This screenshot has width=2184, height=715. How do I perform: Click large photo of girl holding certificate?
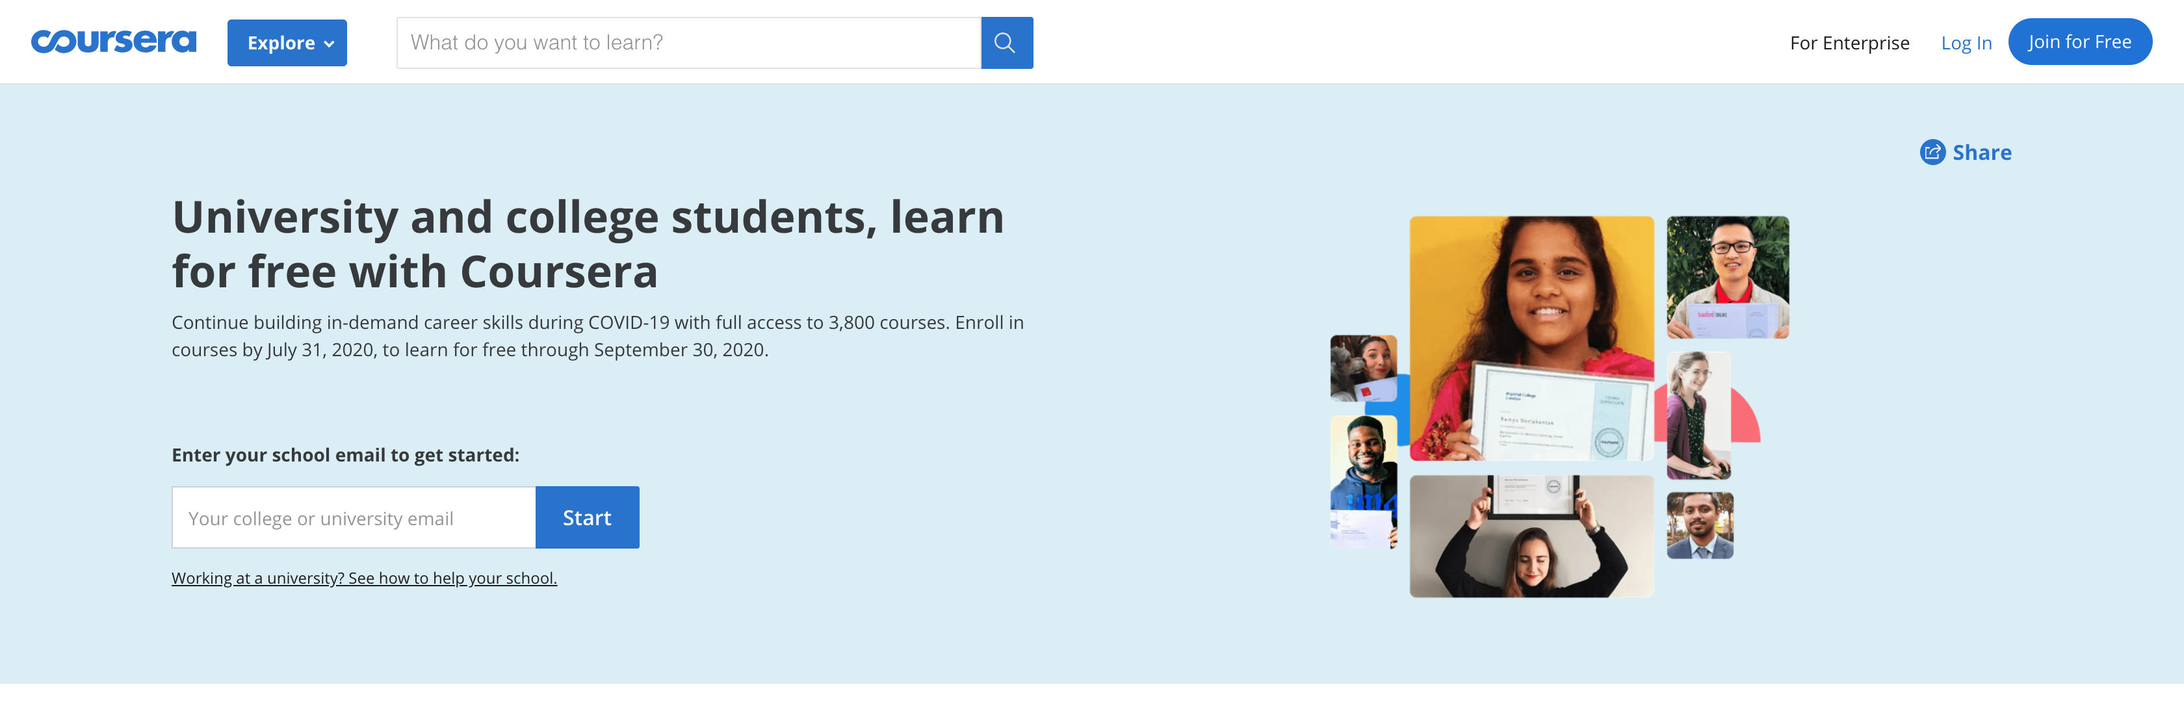(x=1530, y=337)
